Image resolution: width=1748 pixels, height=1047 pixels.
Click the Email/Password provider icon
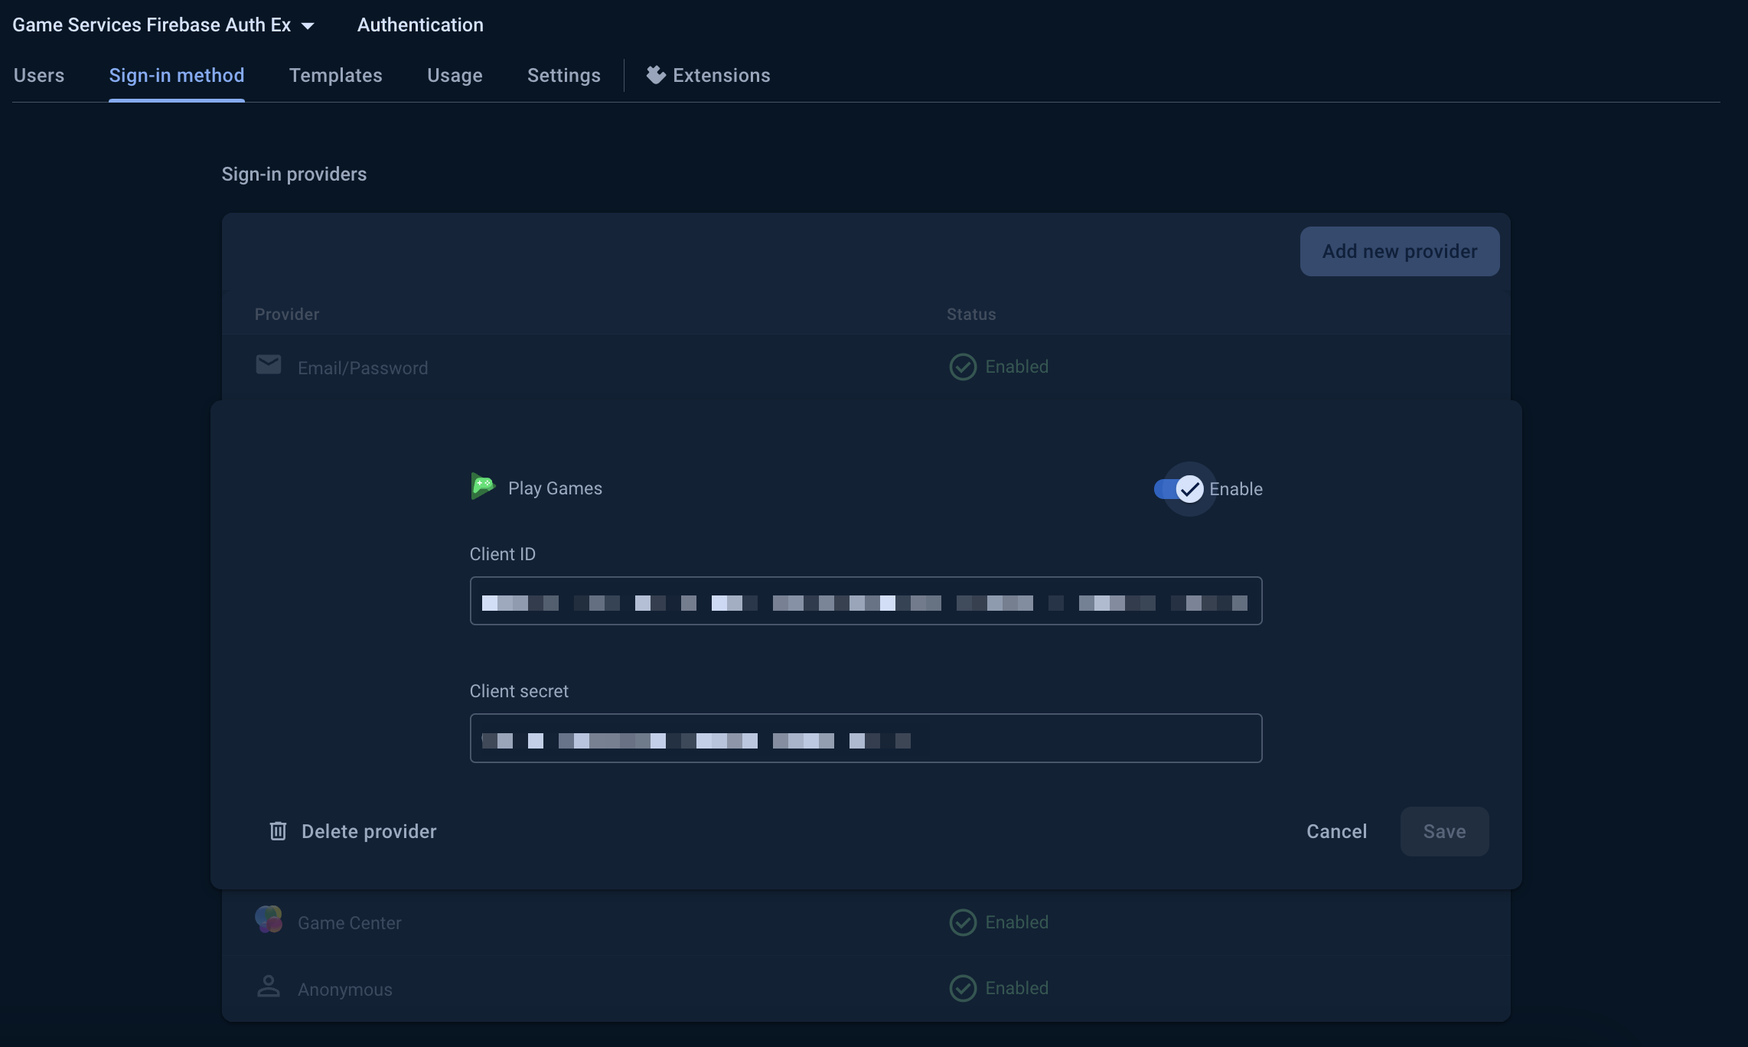(x=266, y=365)
